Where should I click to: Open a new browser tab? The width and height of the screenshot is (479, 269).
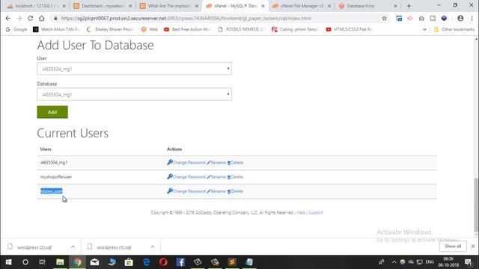coord(409,6)
